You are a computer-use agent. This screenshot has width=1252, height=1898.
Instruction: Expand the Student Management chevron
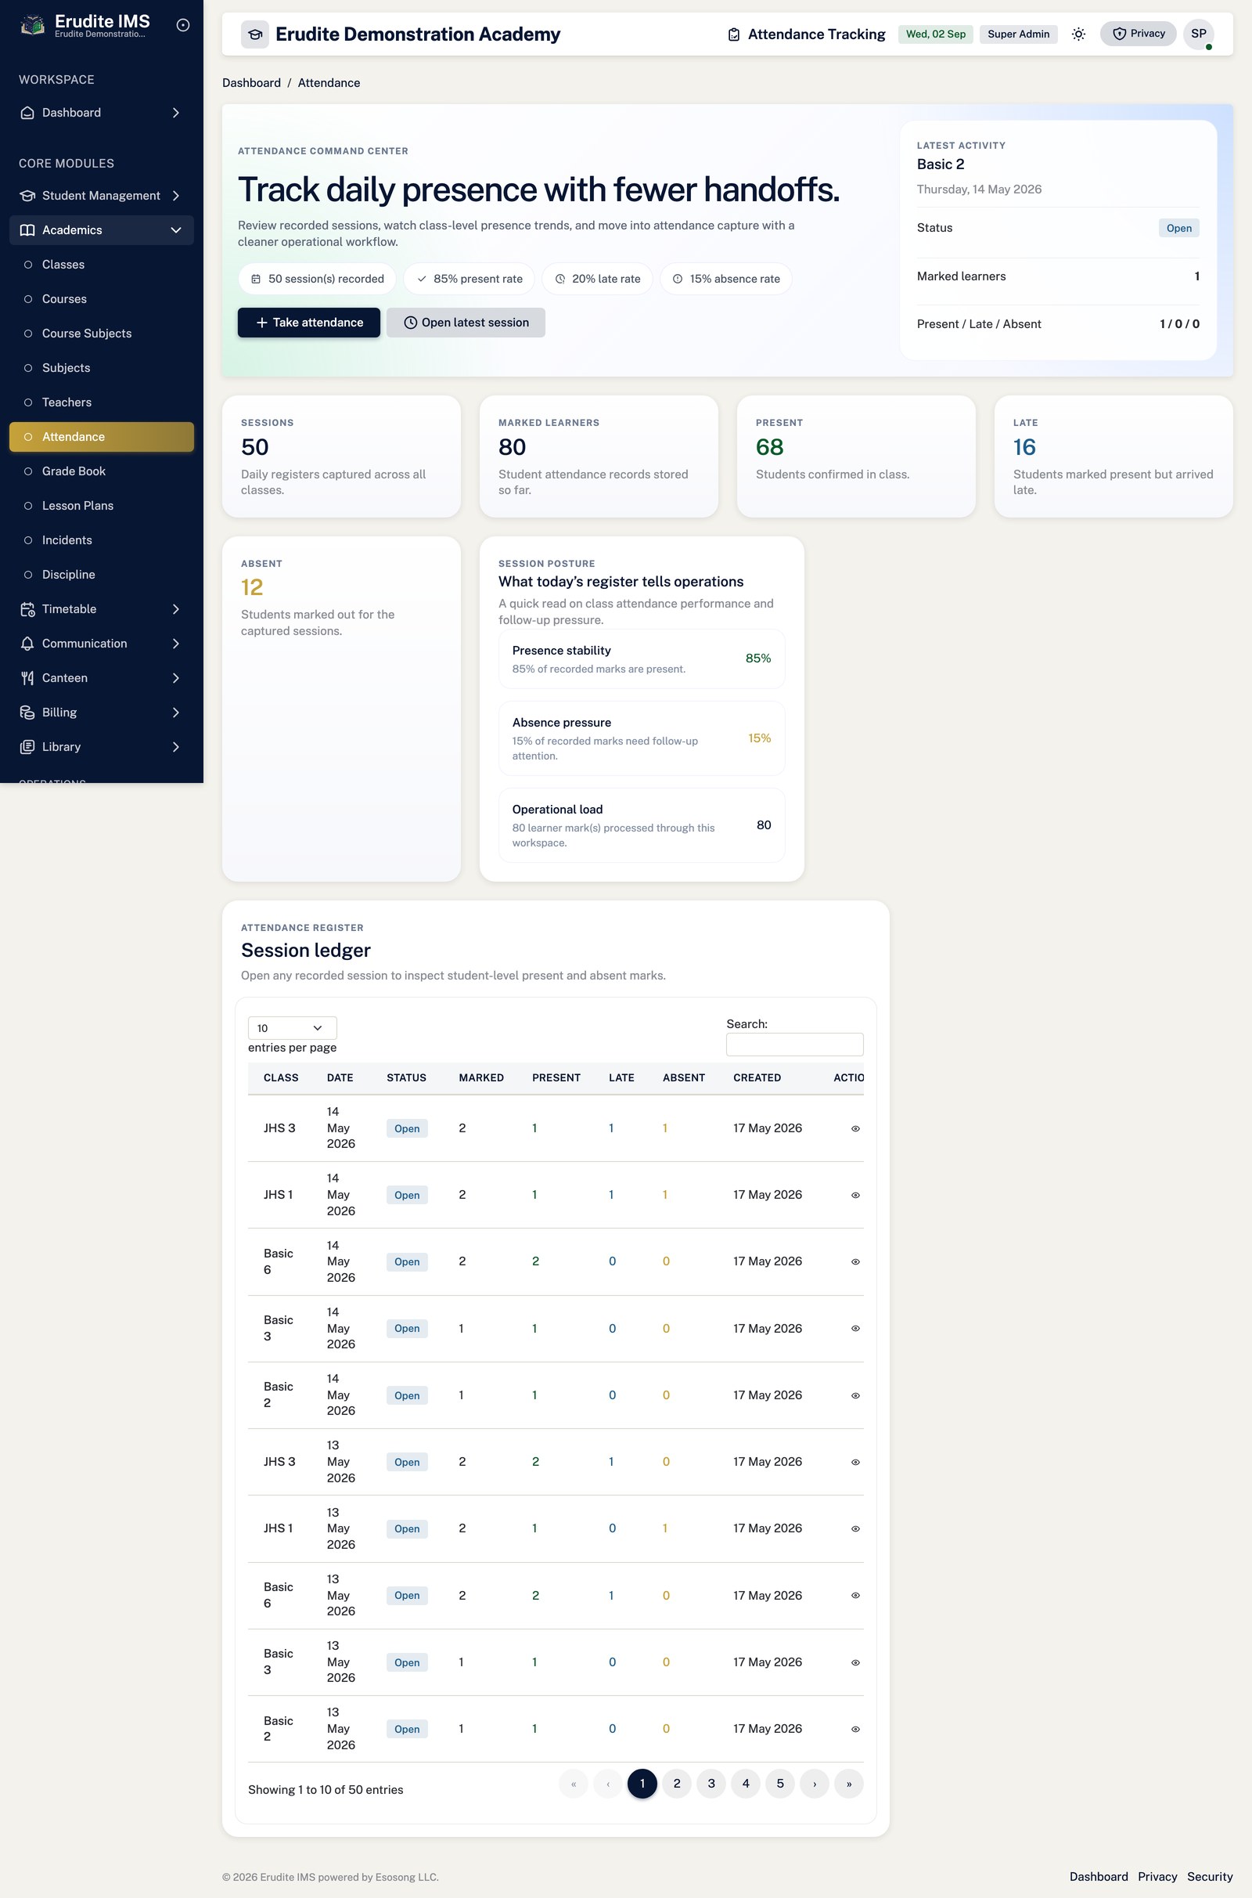point(175,196)
